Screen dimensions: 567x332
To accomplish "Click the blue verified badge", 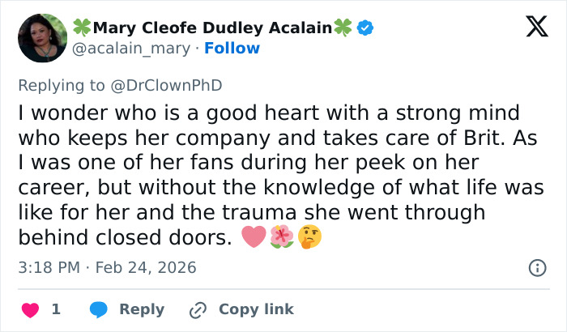I will tap(366, 28).
